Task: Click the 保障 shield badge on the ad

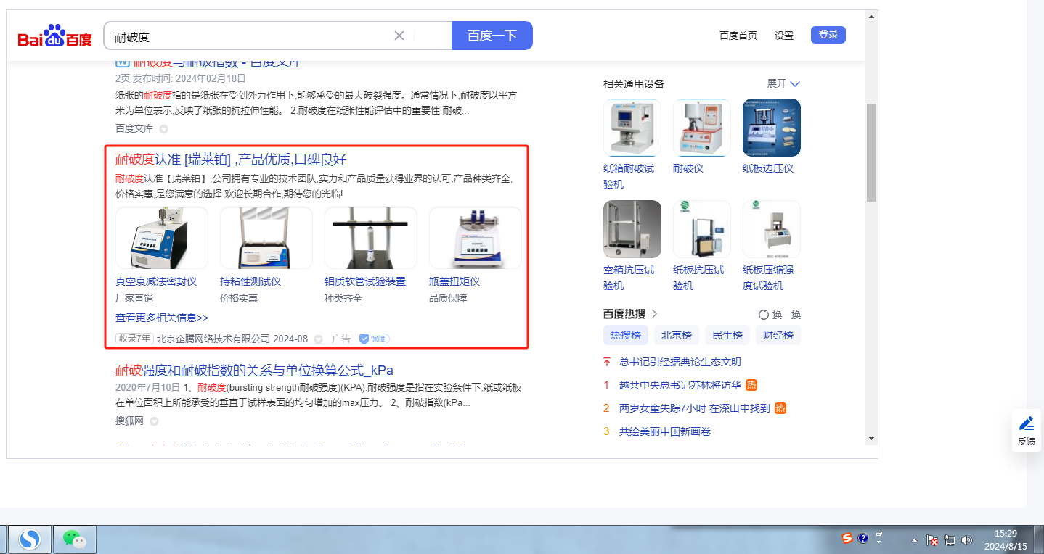Action: (375, 339)
